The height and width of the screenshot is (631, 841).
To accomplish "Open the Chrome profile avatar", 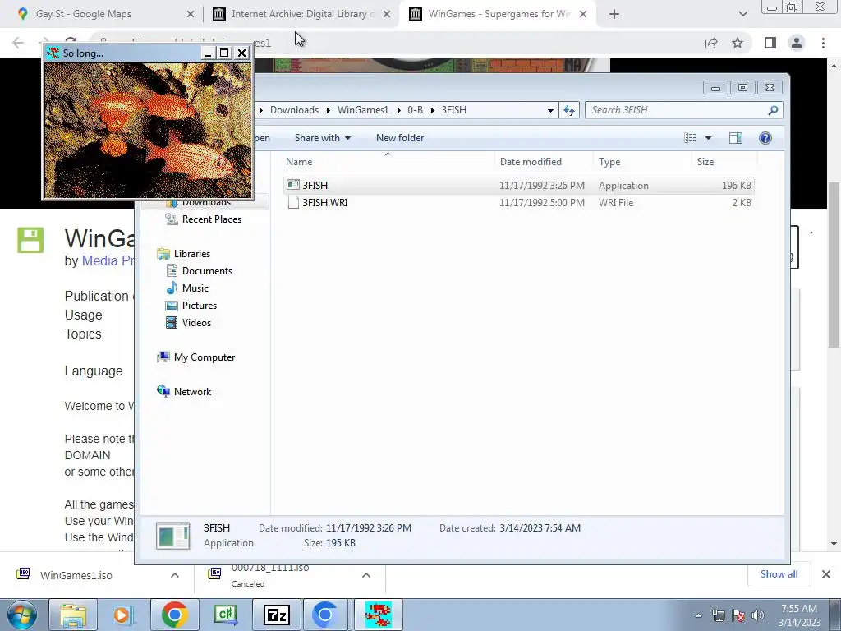I will click(797, 43).
